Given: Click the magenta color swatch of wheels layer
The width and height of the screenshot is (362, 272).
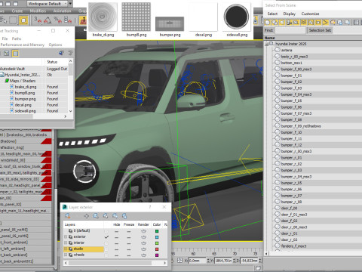Looking at the screenshot, I should point(157,255).
